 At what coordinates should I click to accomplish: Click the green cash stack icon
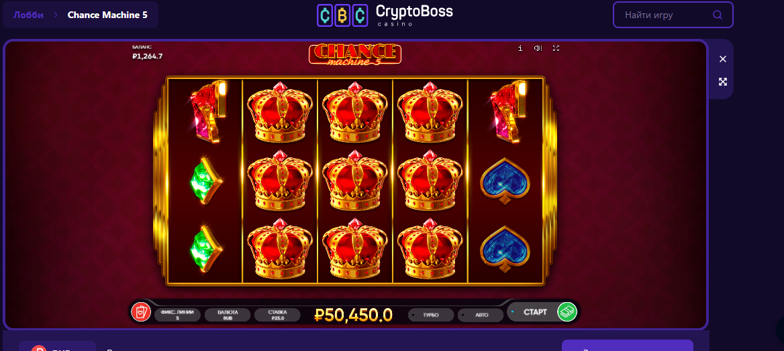pos(567,311)
